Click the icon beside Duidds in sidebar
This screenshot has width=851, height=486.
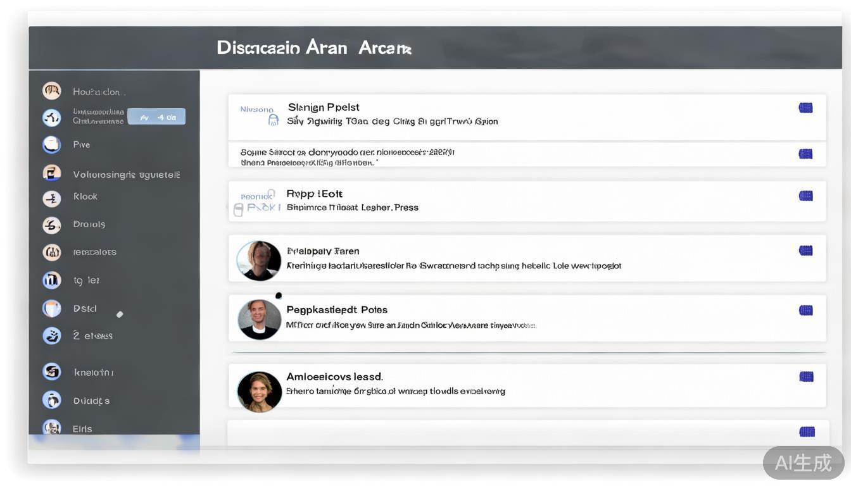coord(51,400)
